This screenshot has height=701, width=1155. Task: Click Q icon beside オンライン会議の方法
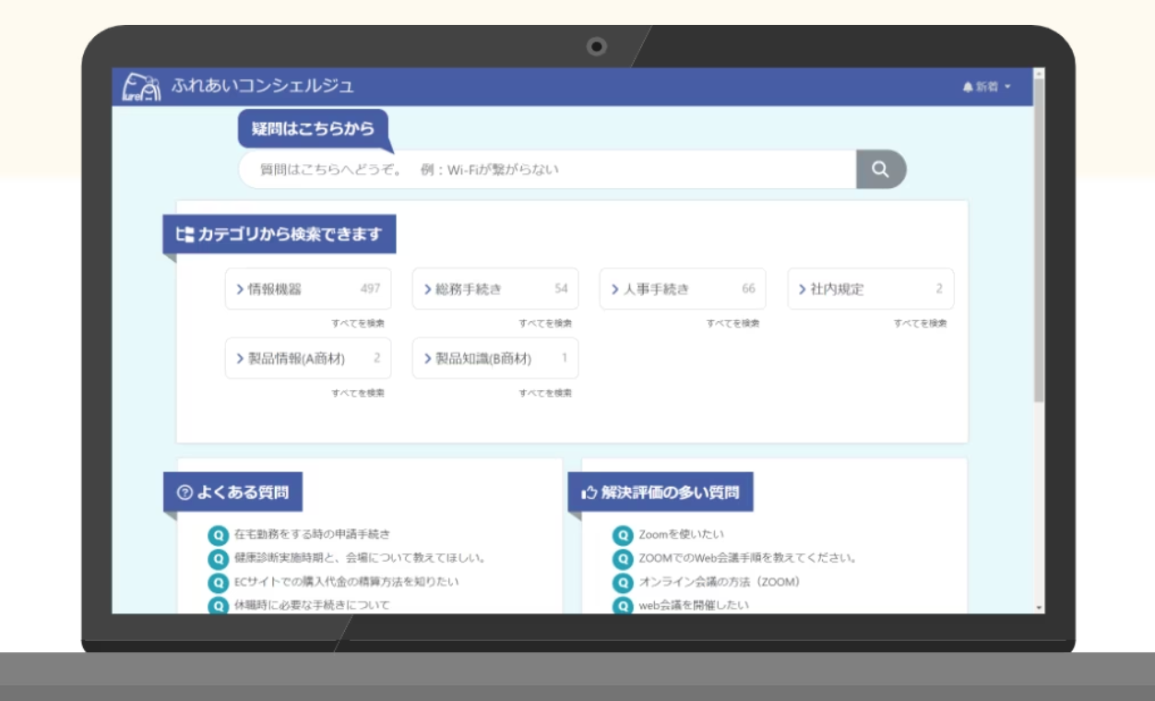click(x=622, y=583)
